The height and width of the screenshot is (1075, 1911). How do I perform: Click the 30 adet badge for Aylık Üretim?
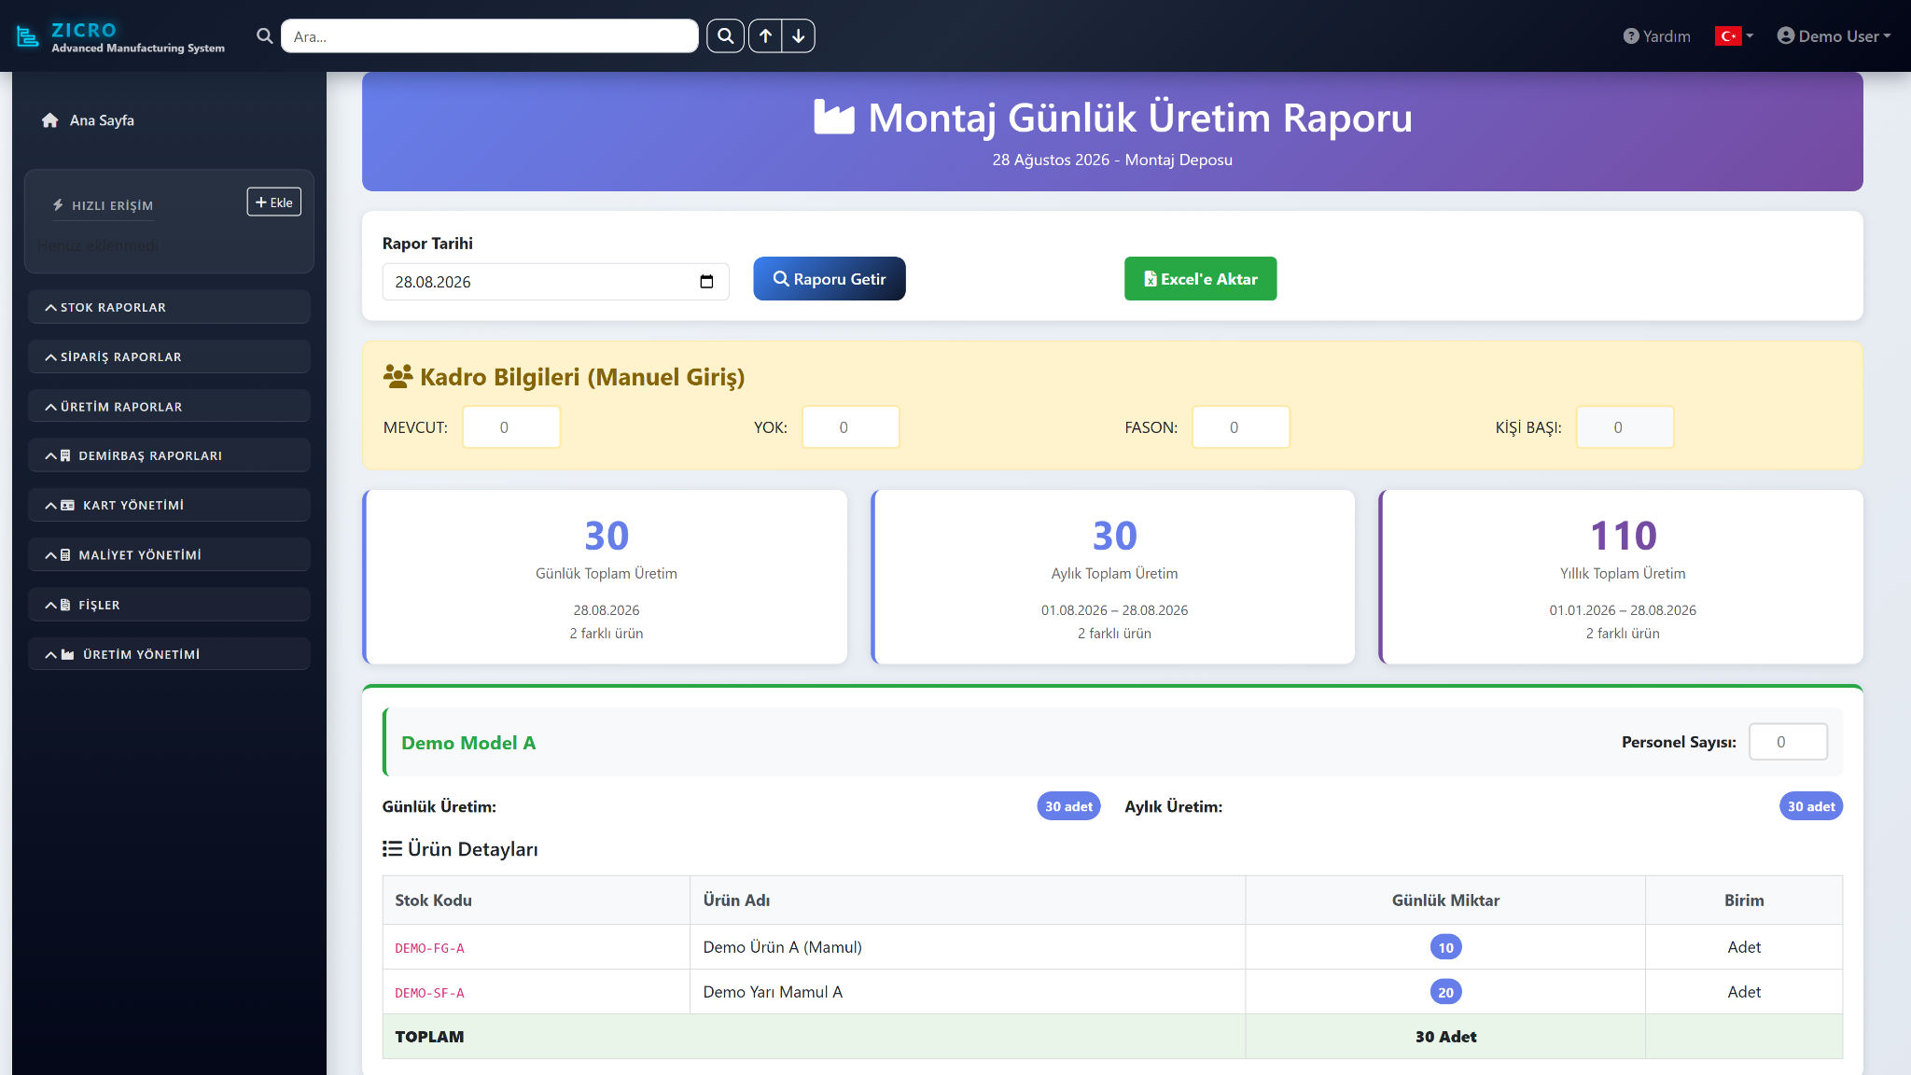coord(1811,806)
